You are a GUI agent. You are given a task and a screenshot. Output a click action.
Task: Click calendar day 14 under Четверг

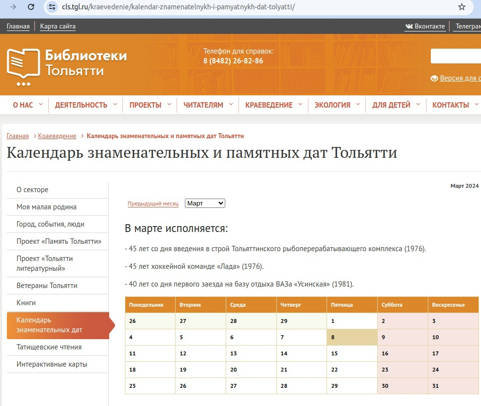coord(301,353)
